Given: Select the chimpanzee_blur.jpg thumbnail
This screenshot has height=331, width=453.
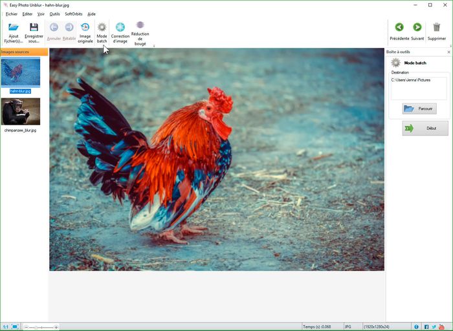Looking at the screenshot, I should (21, 112).
